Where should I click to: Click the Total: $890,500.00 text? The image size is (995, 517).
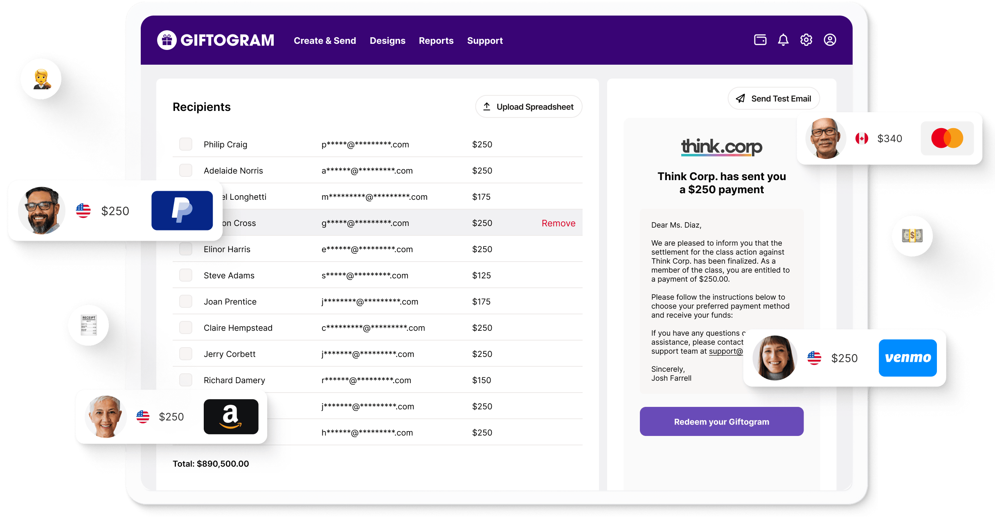click(x=211, y=464)
